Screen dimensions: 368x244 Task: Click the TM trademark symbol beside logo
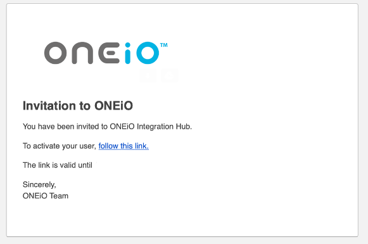coord(164,45)
